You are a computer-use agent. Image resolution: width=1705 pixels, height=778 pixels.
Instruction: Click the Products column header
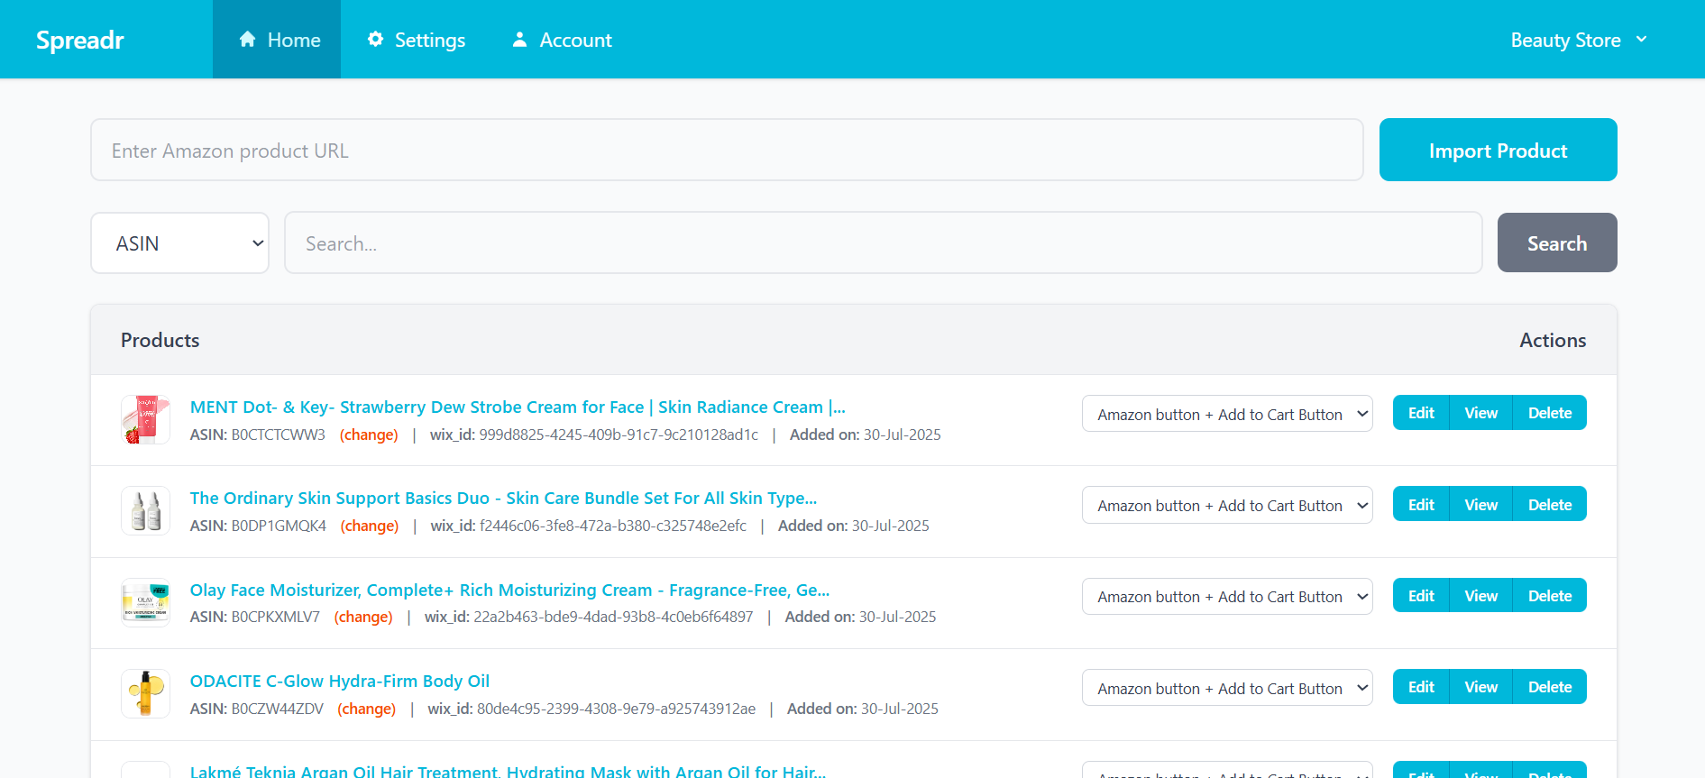pos(160,340)
